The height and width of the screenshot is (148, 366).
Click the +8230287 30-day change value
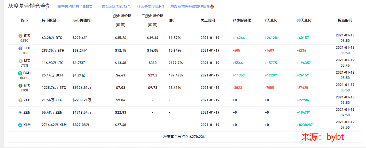[305, 125]
